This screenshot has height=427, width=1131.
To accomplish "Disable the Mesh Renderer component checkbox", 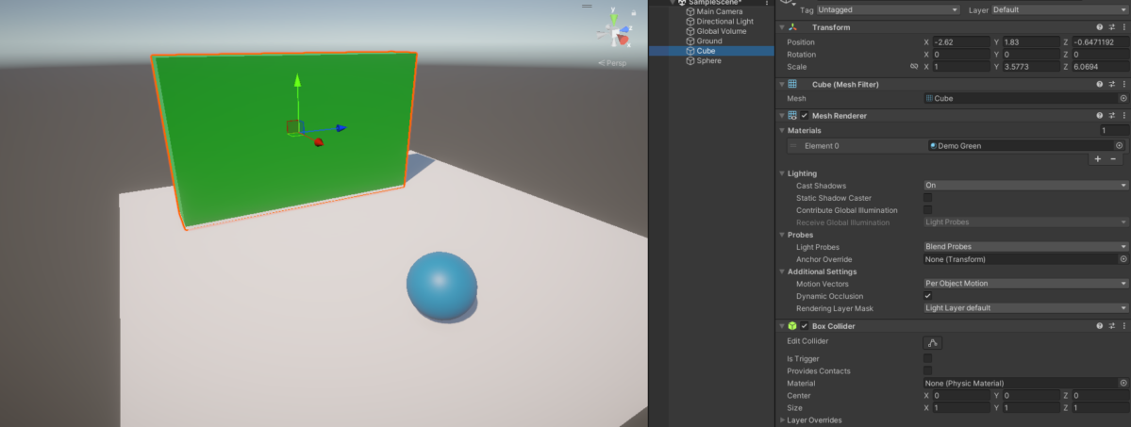I will [805, 115].
